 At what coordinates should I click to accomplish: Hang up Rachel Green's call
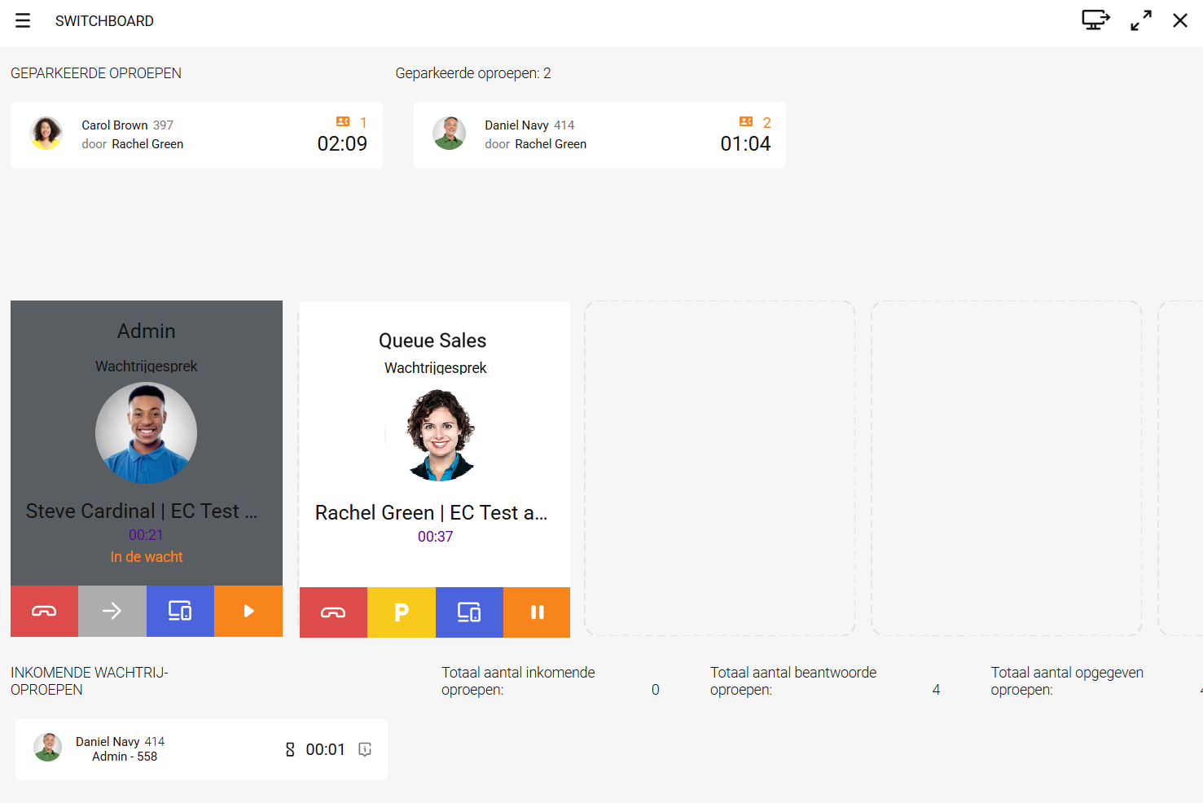[x=333, y=612]
